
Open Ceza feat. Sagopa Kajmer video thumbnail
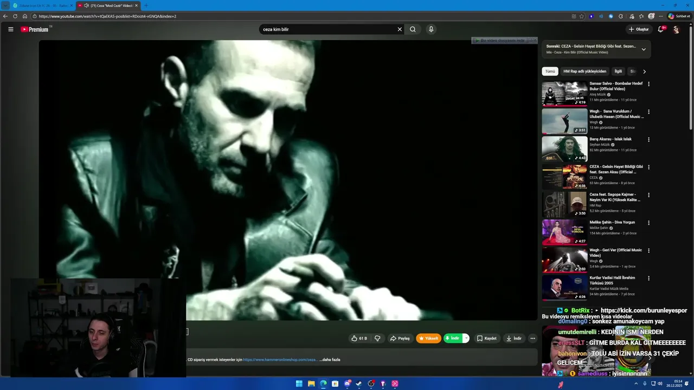564,204
